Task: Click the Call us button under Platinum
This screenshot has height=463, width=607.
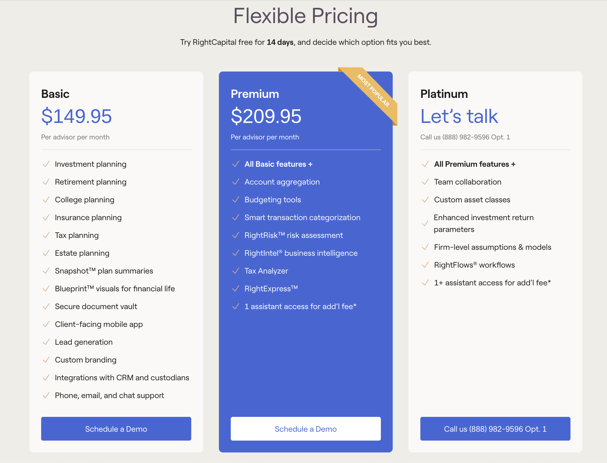Action: tap(495, 429)
